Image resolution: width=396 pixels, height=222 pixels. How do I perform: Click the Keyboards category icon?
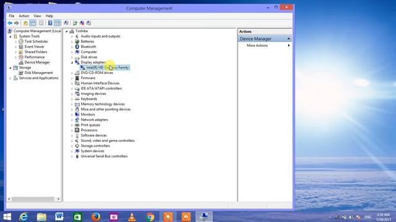pyautogui.click(x=77, y=99)
